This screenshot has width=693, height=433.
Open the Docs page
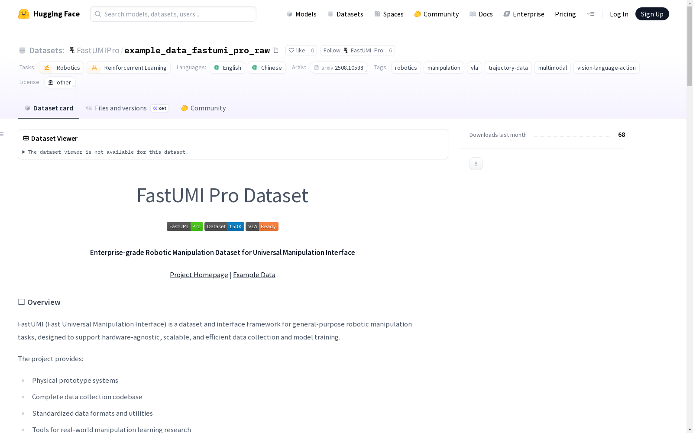click(x=481, y=14)
